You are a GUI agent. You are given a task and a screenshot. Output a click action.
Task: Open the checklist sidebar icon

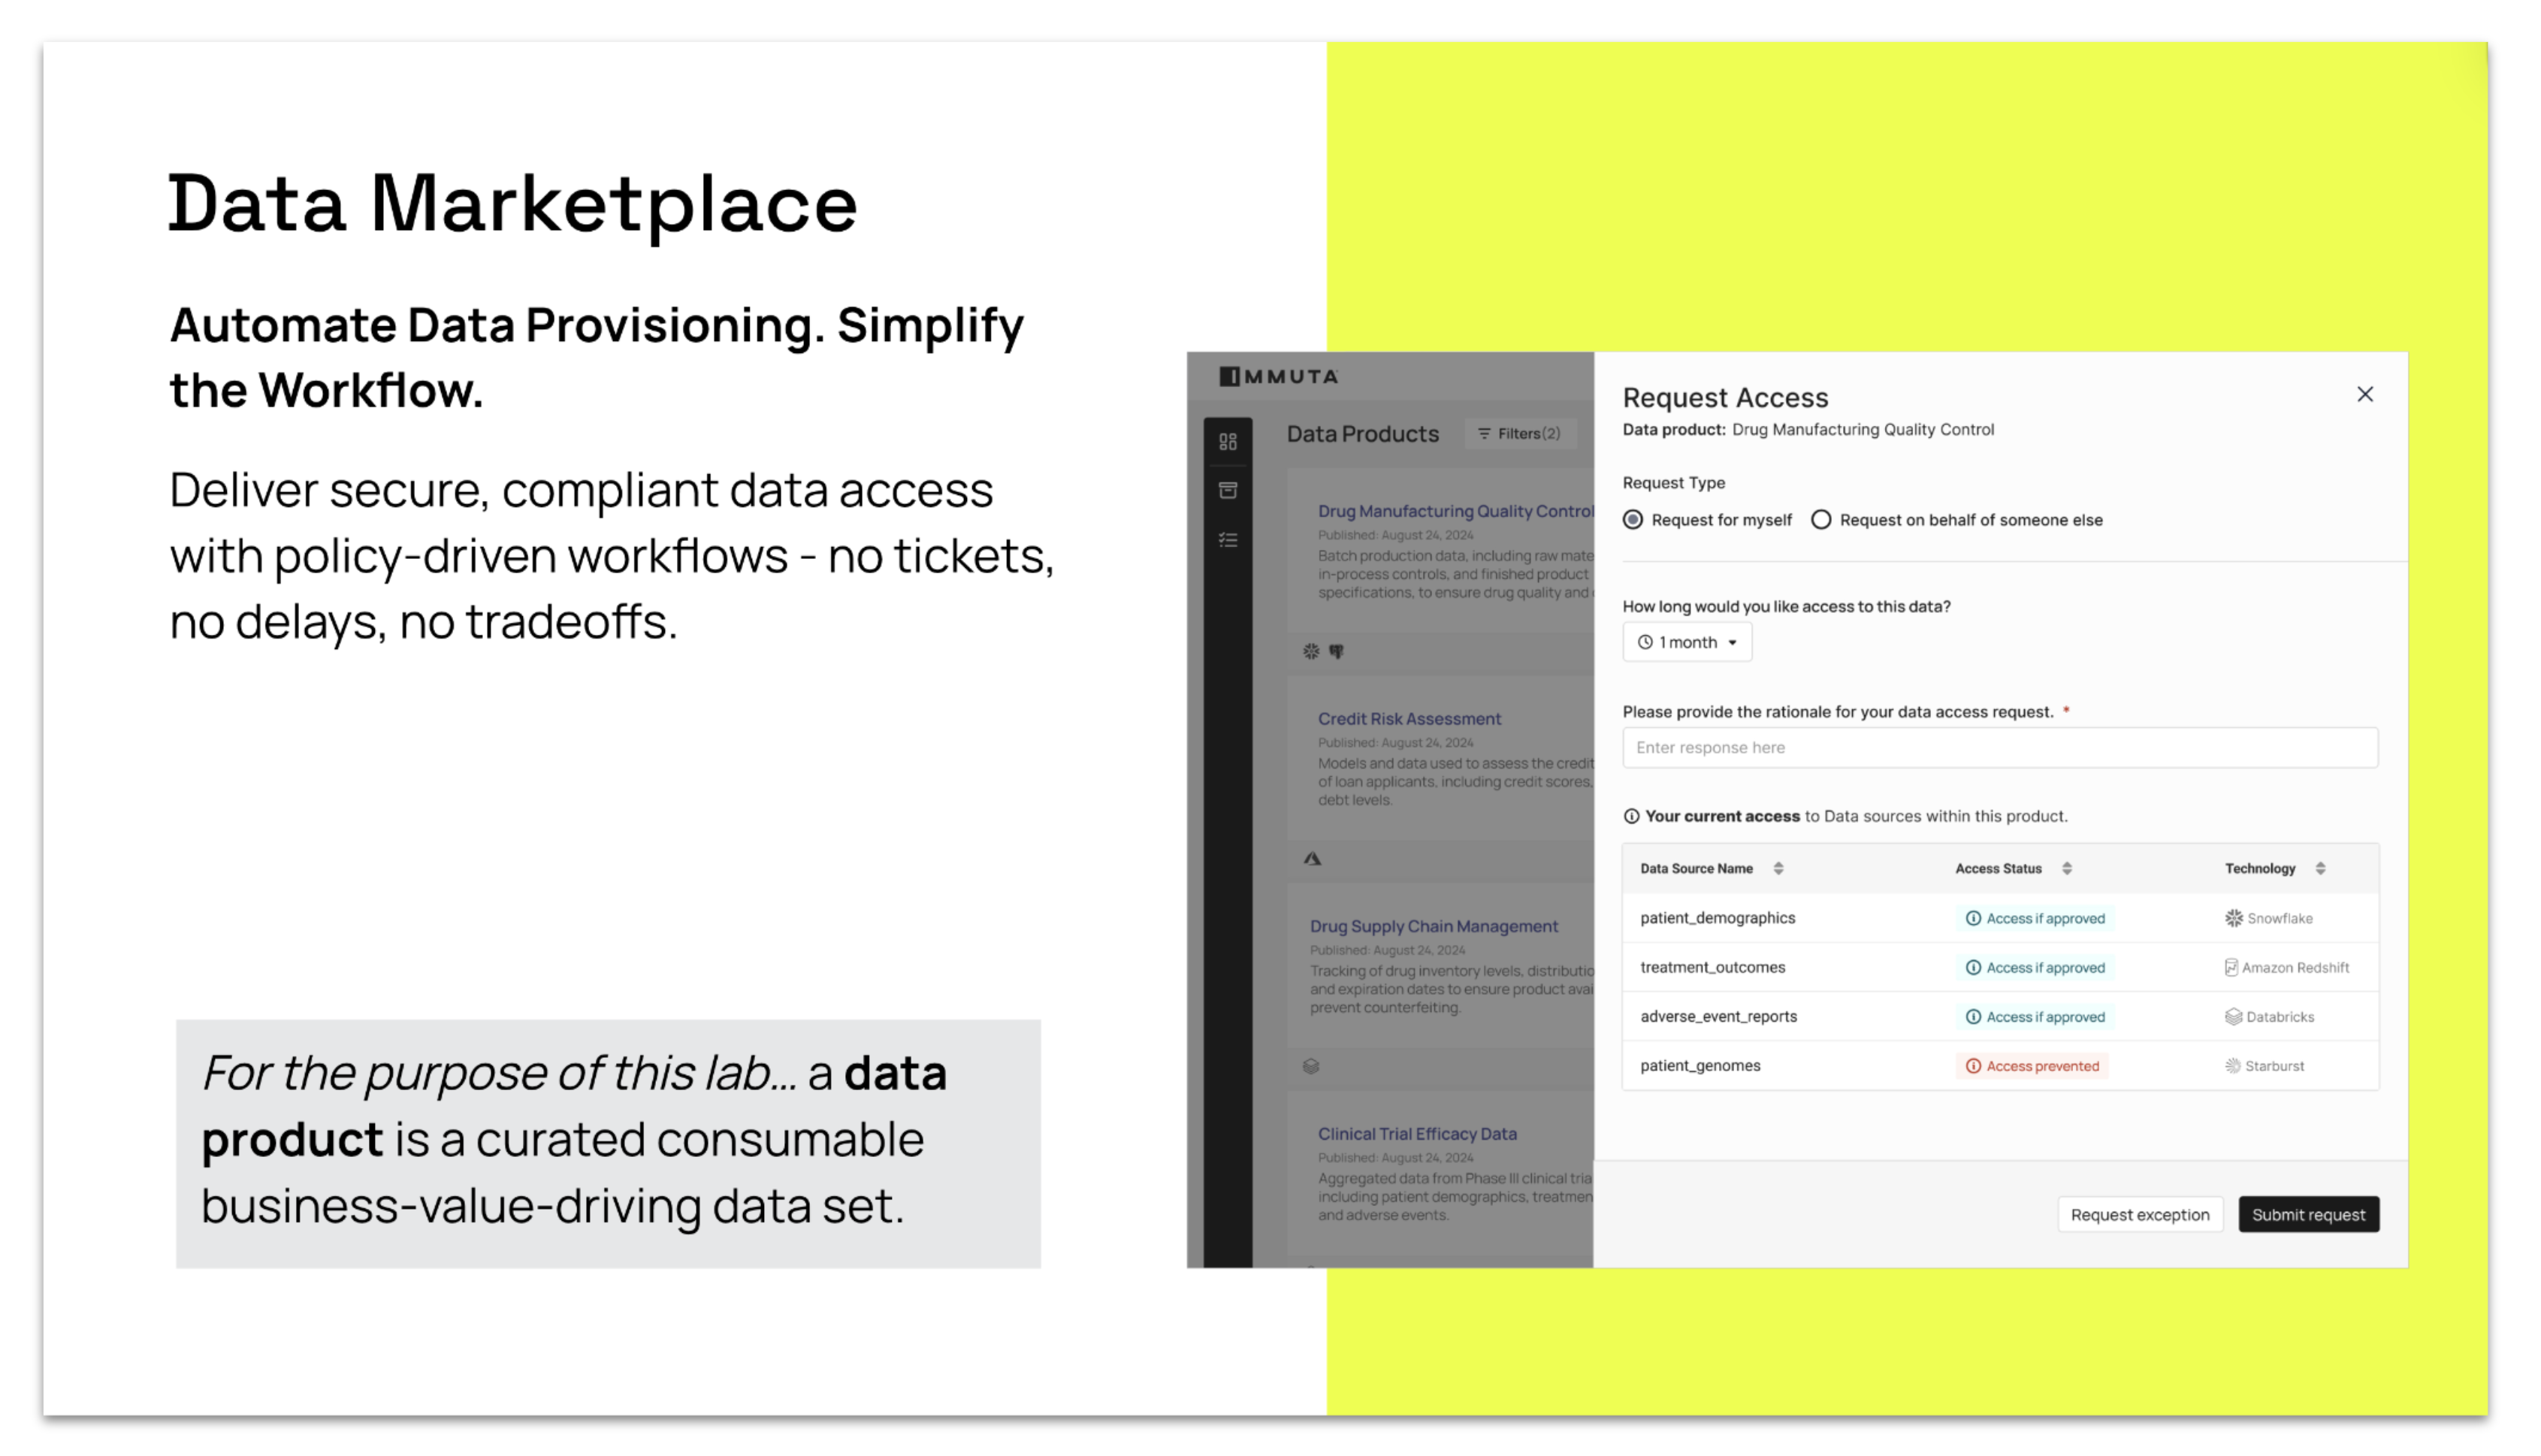point(1228,540)
